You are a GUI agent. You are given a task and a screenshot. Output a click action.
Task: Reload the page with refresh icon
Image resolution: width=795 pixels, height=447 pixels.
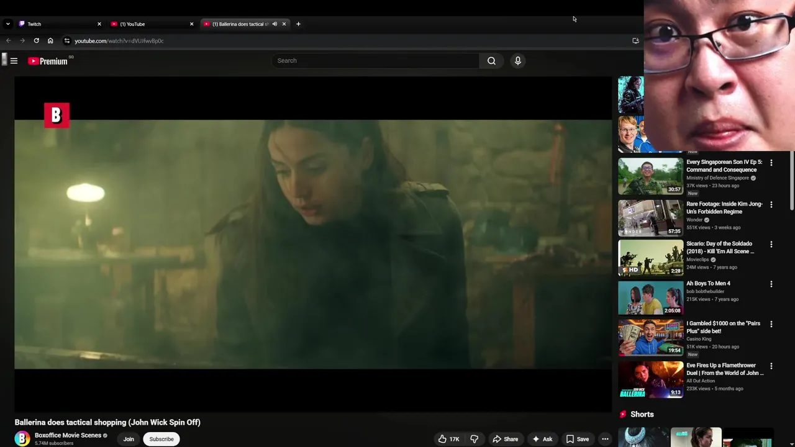tap(37, 41)
